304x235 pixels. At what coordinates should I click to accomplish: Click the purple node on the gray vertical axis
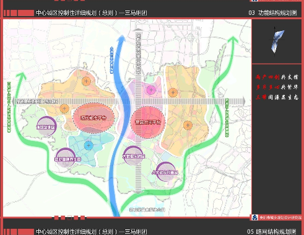(x=134, y=156)
